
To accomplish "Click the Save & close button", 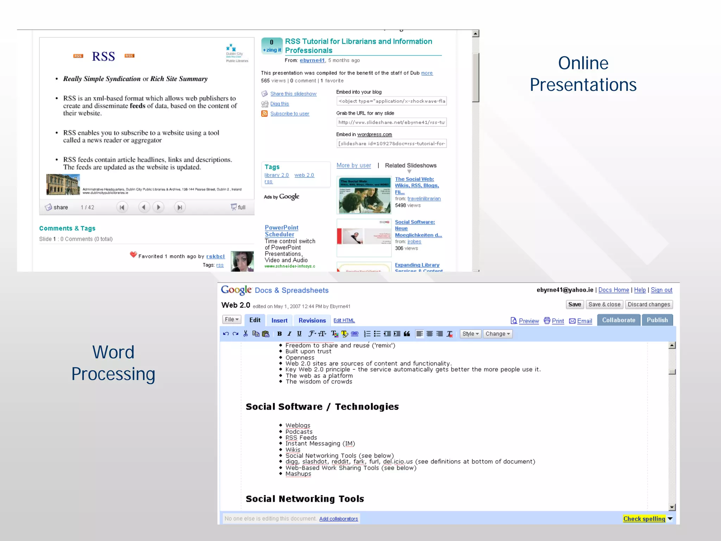I will (x=604, y=304).
